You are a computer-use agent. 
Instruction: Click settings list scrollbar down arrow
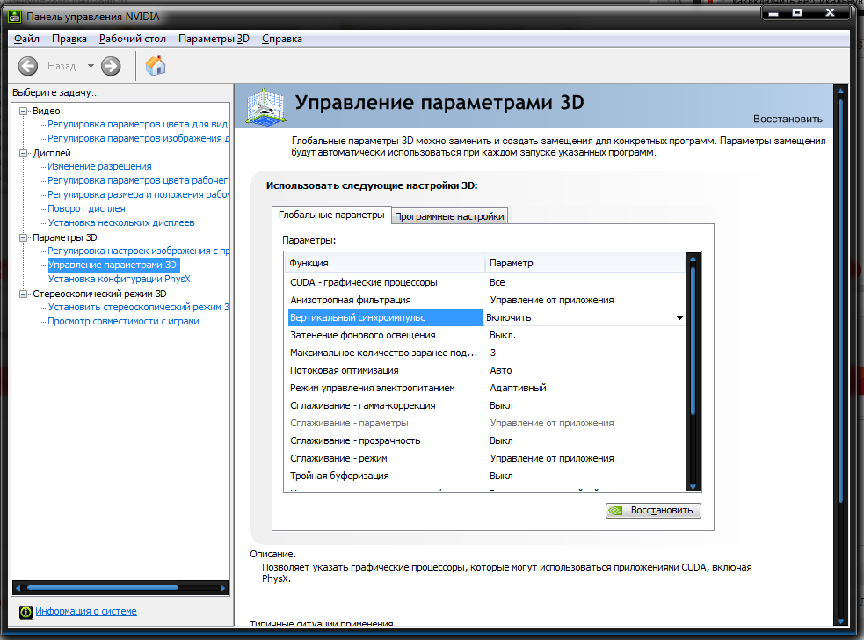693,487
